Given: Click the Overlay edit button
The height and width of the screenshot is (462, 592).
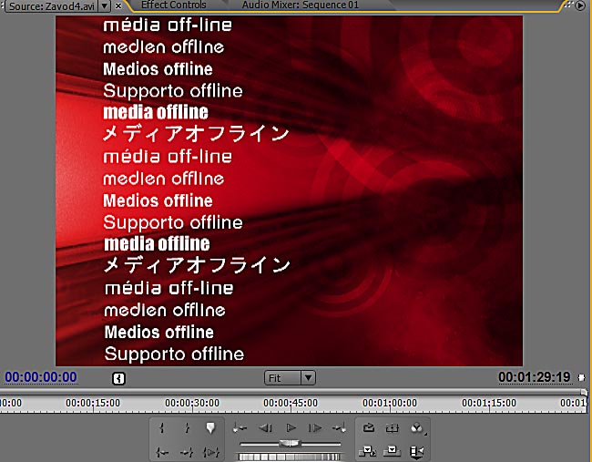Looking at the screenshot, I should click(392, 451).
